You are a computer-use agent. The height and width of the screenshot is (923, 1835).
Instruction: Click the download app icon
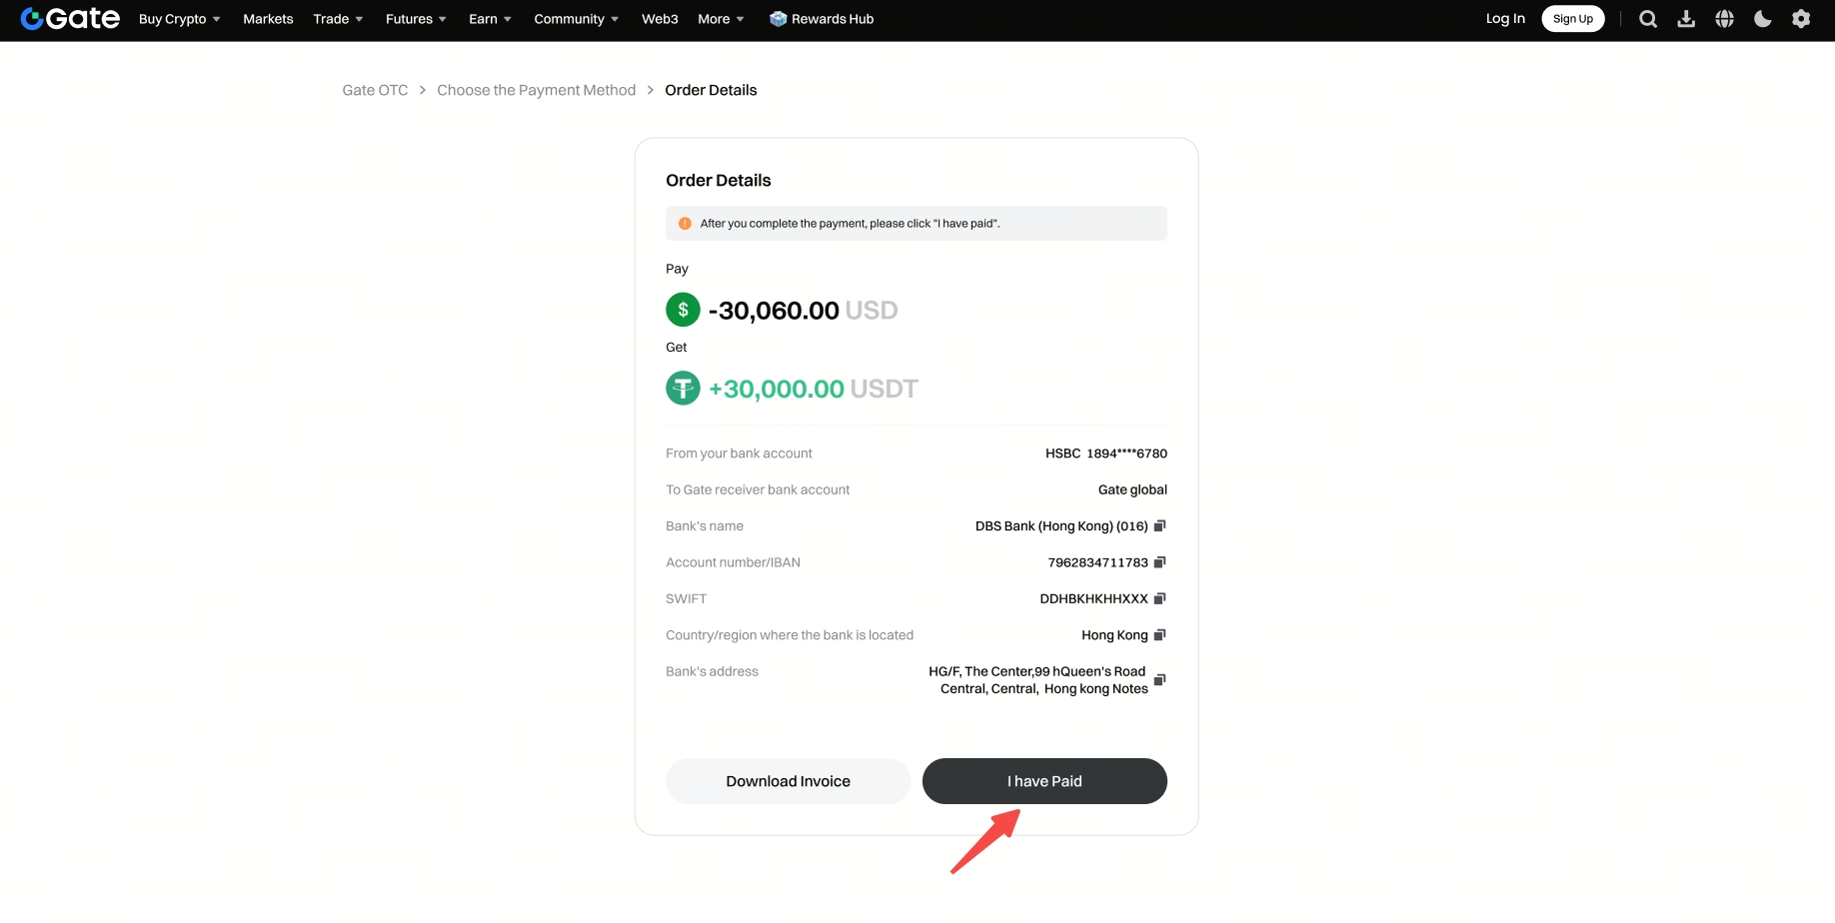(1686, 19)
